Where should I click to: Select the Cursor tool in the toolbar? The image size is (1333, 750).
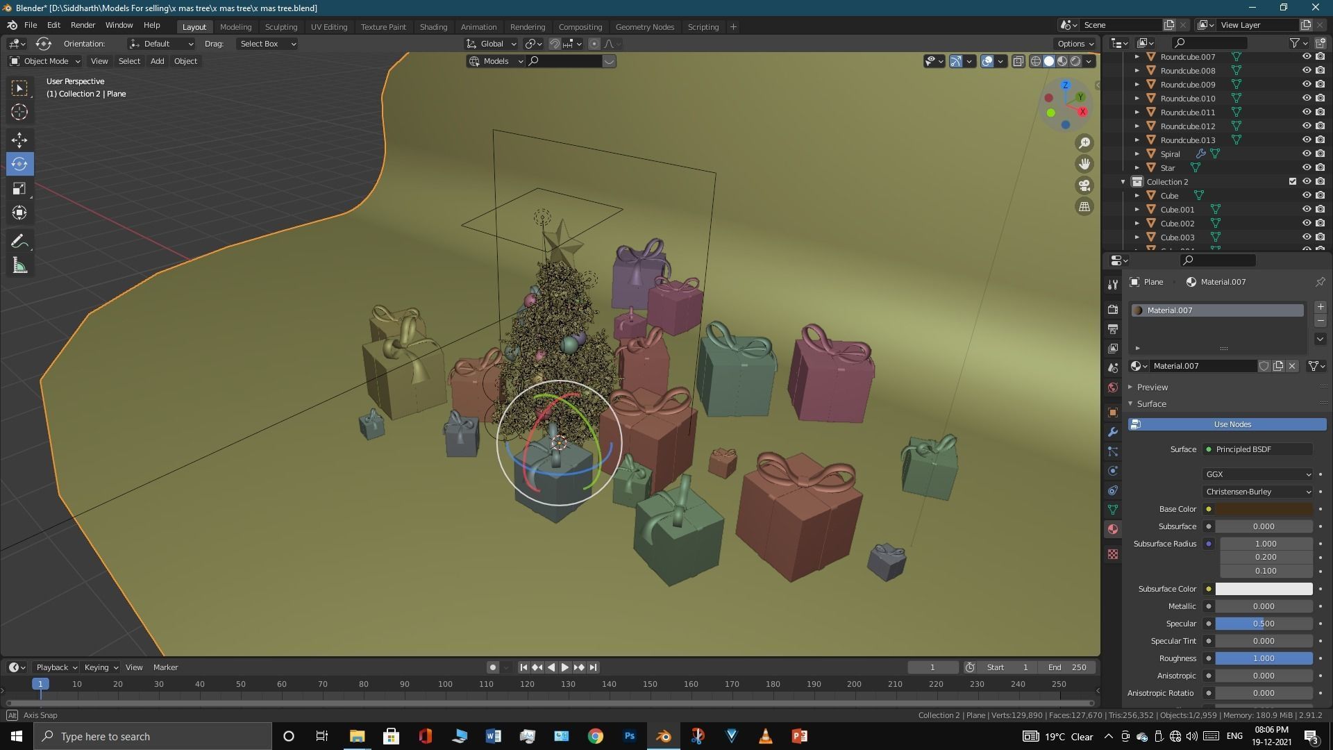point(19,112)
